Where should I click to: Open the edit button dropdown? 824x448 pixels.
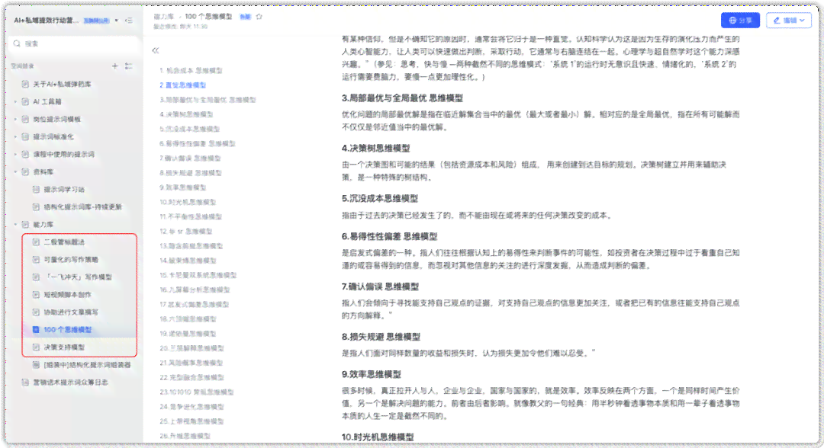[803, 21]
